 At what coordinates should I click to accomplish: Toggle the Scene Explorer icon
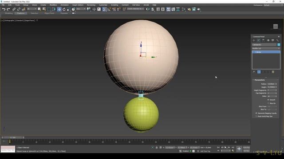click(158, 9)
